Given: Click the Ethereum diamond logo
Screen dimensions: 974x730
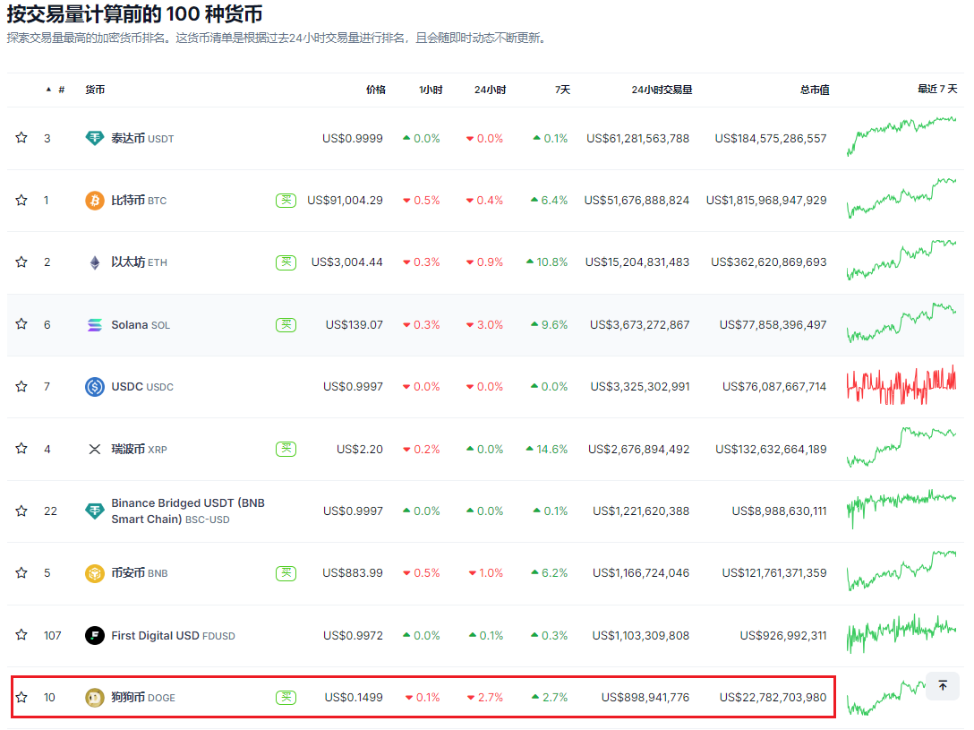Looking at the screenshot, I should (x=94, y=262).
